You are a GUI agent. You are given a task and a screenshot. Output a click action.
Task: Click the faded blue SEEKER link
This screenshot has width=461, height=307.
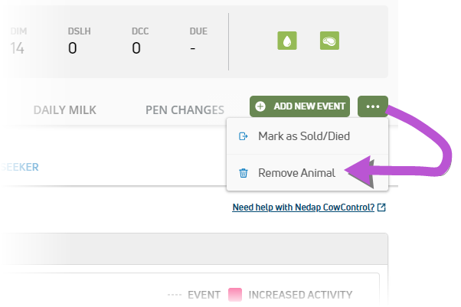tap(19, 167)
